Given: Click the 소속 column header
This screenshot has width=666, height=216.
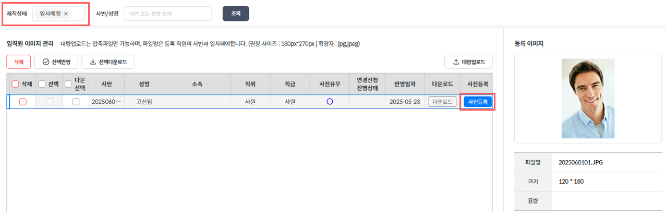Looking at the screenshot, I should [x=197, y=83].
